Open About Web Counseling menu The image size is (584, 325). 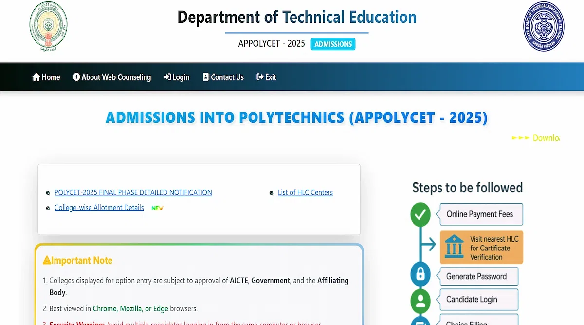pos(112,77)
